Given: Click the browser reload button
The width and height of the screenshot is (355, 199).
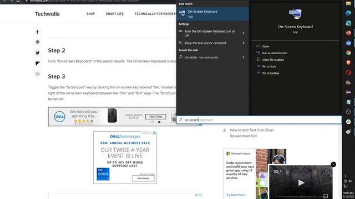Looking at the screenshot, I should pyautogui.click(x=18, y=1).
